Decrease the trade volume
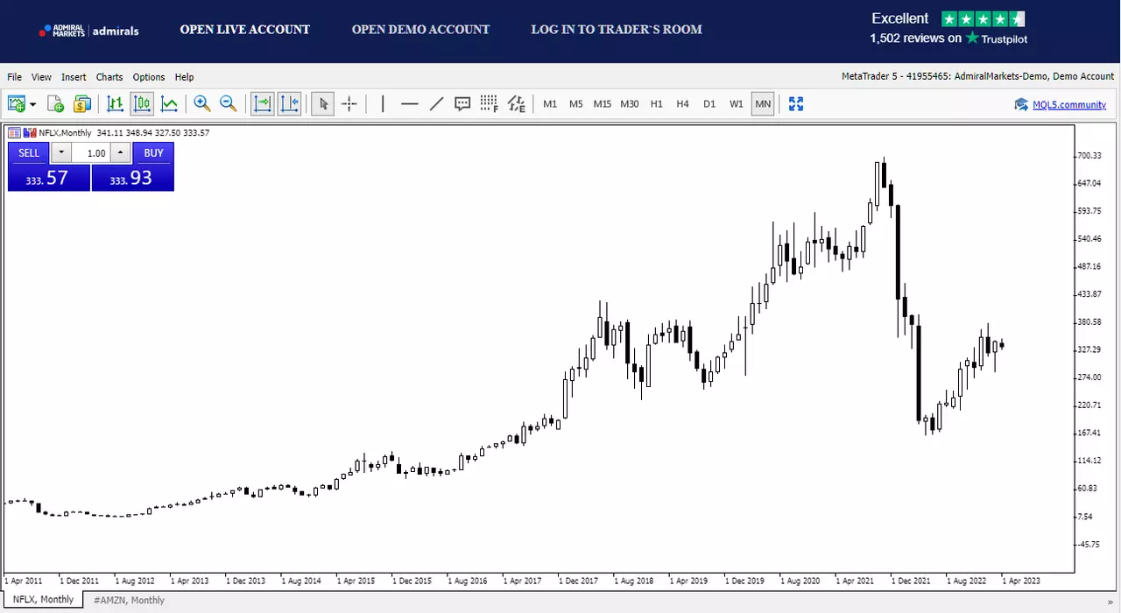 [x=60, y=153]
